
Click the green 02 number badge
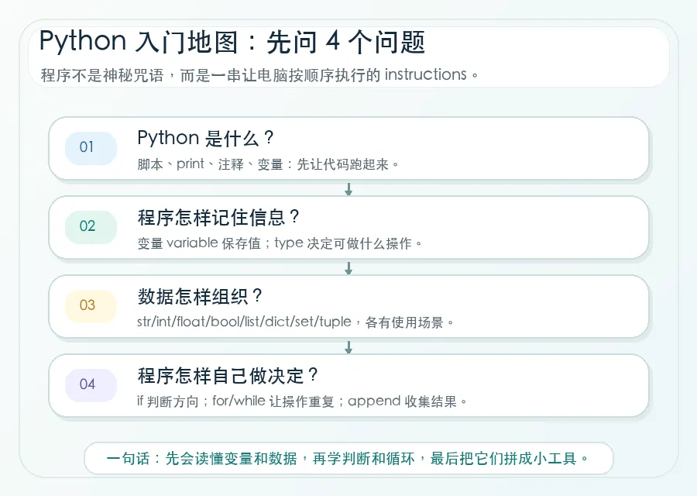[x=91, y=226]
